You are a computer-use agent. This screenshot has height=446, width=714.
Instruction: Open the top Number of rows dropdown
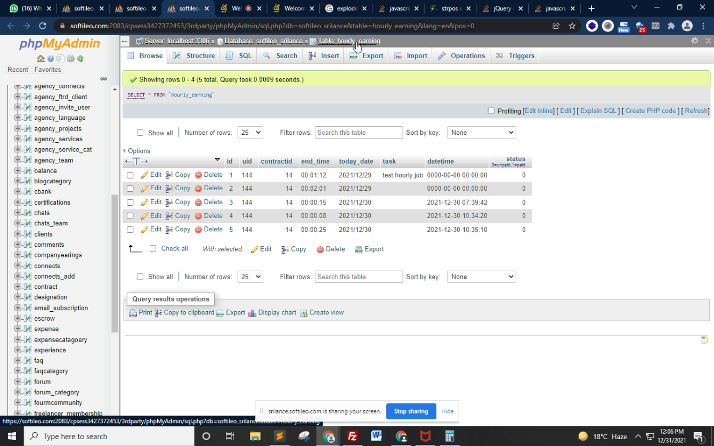coord(250,133)
